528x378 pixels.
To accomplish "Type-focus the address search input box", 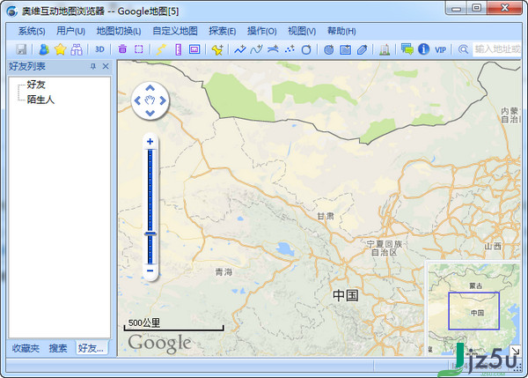I will click(x=497, y=49).
